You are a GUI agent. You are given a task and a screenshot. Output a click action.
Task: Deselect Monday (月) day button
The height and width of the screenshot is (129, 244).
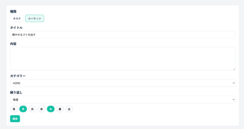point(23,109)
